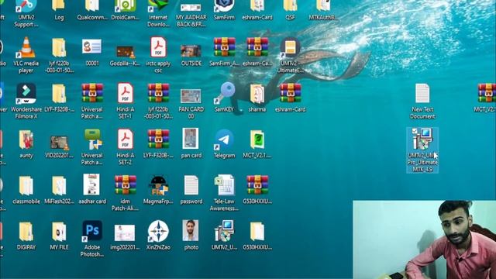The height and width of the screenshot is (279, 496).
Task: Select the LYF-F320B folder icon
Action: coord(59,94)
